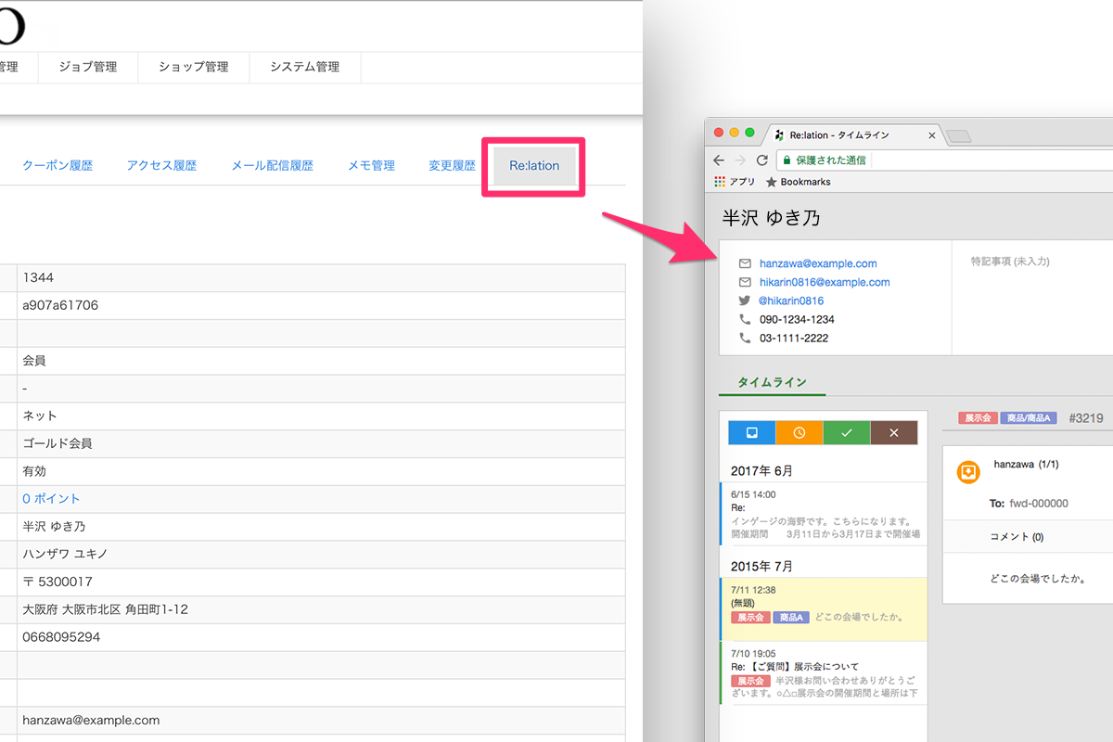Click the envelope icon beside hikarin0816@example.com
This screenshot has width=1113, height=742.
coord(745,282)
